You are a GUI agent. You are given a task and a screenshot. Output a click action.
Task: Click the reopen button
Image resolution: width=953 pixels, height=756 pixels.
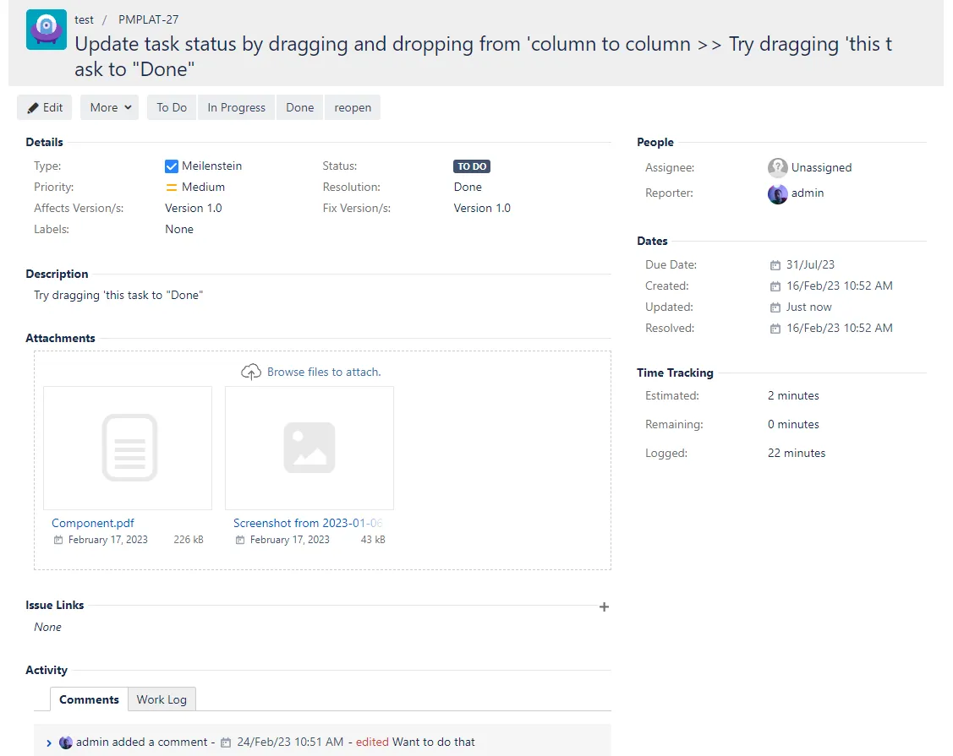(x=353, y=107)
